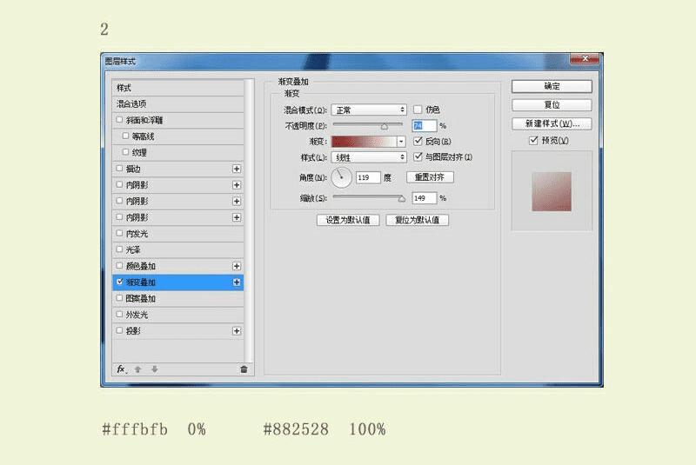Enable the 外发光 checkbox
The image size is (696, 465).
pos(119,315)
